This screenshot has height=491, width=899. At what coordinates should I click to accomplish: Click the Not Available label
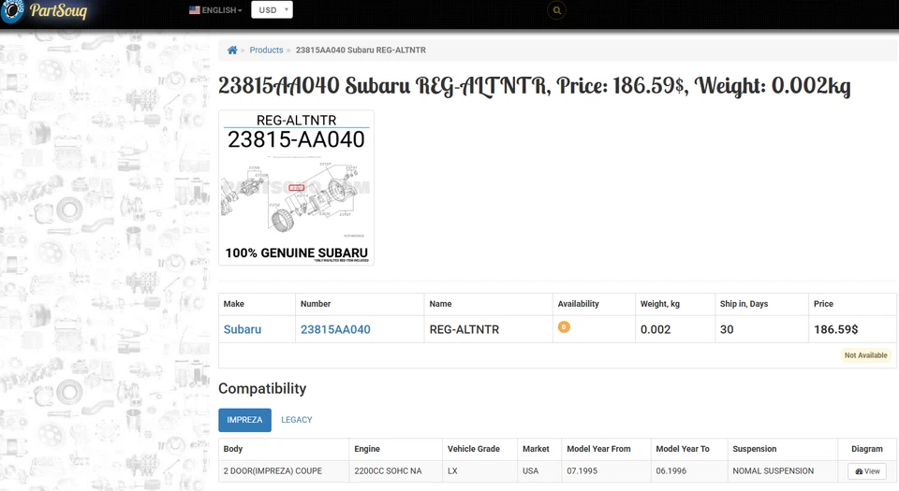(x=865, y=355)
